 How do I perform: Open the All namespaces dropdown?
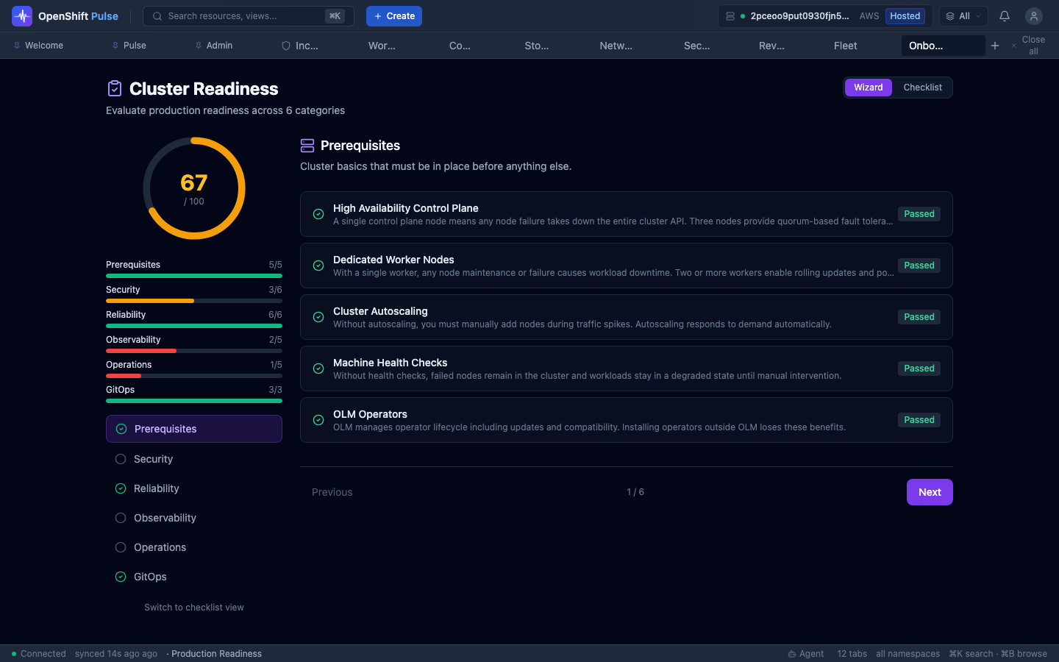963,15
